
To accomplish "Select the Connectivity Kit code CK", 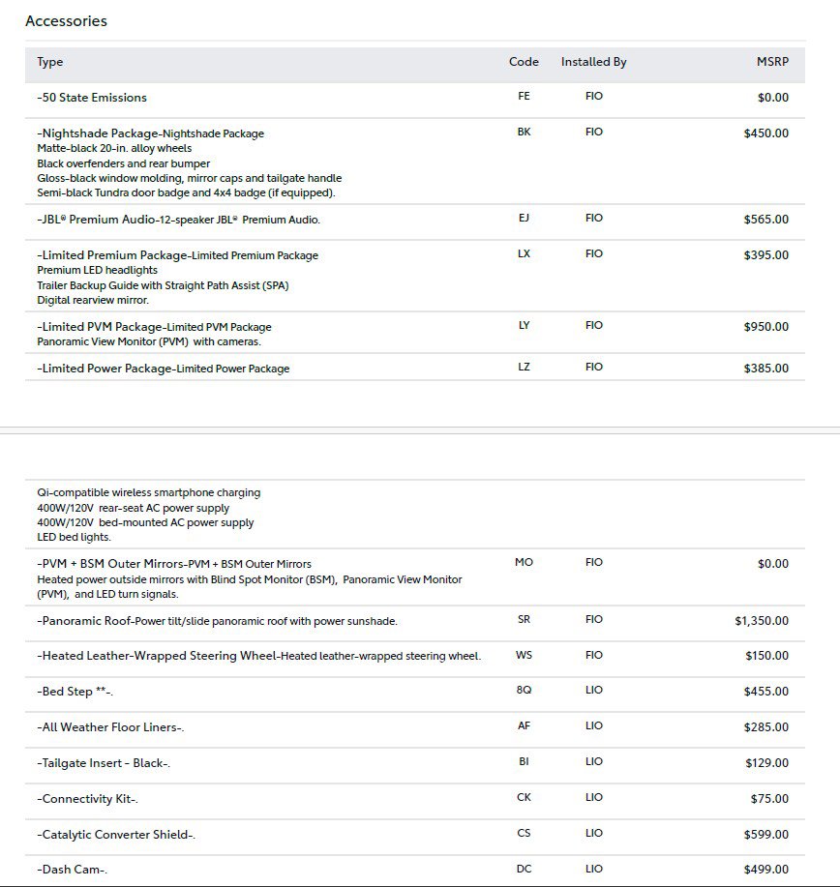I will tap(525, 798).
